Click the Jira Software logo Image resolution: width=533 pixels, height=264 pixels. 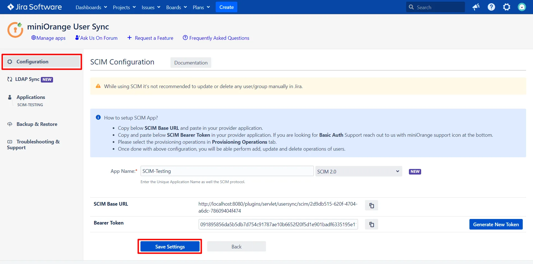click(x=34, y=7)
